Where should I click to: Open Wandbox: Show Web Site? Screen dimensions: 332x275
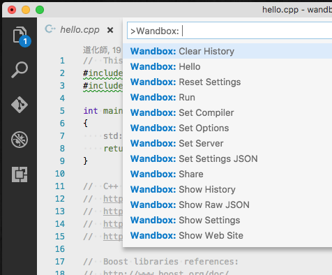point(227,235)
